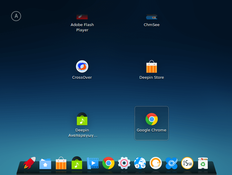Viewport: 232px width, 175px height.
Task: Launch Adobe Flash Player from the launcher
Action: point(82,17)
